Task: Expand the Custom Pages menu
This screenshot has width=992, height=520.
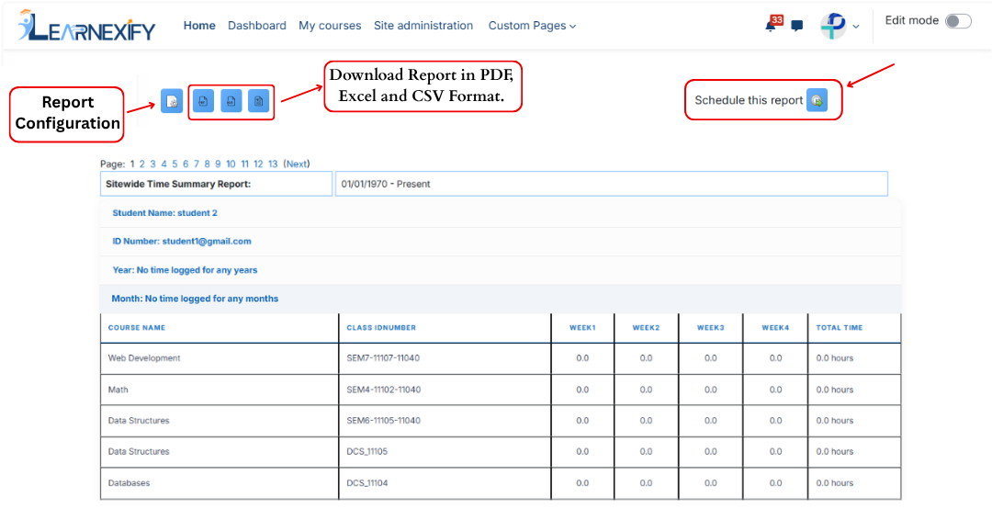Action: pyautogui.click(x=532, y=26)
